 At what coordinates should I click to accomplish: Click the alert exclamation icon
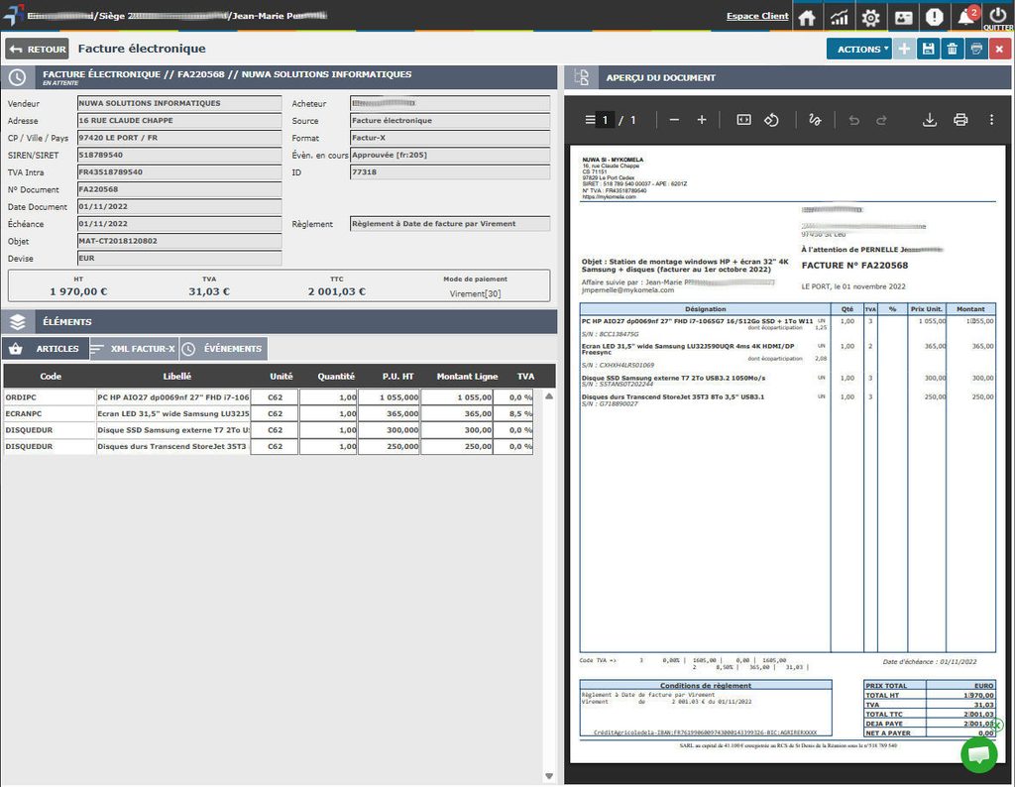pos(934,17)
